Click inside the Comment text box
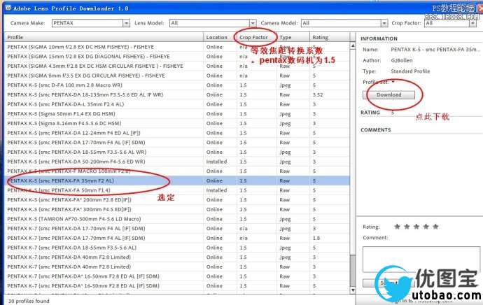 click(x=421, y=259)
